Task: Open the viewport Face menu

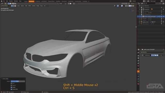Action: tap(42, 6)
